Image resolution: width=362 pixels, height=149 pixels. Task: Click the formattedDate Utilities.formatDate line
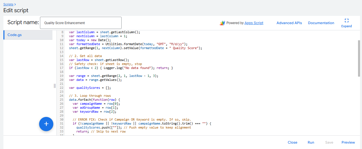pos(128,44)
